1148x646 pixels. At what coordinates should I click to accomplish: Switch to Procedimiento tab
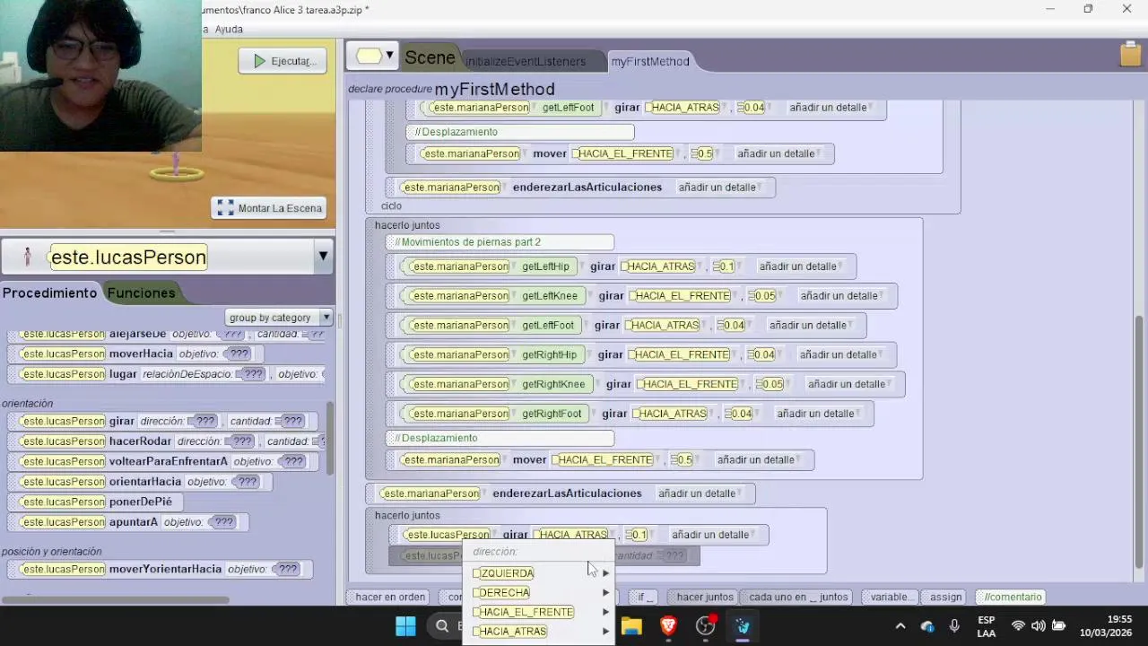[49, 293]
